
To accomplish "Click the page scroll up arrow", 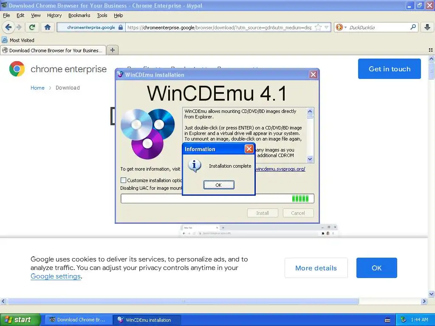I will coord(431,59).
